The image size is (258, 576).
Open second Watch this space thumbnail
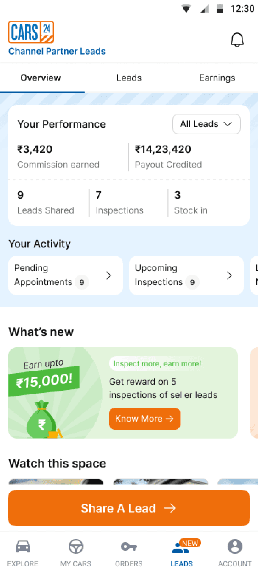161,482
